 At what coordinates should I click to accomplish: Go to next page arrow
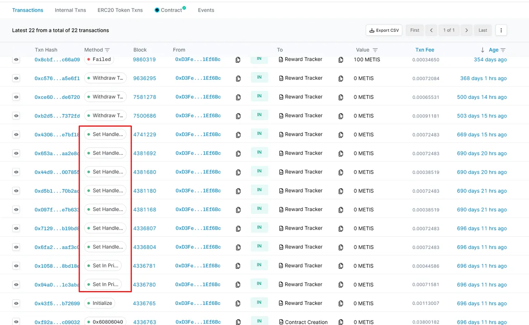(466, 30)
